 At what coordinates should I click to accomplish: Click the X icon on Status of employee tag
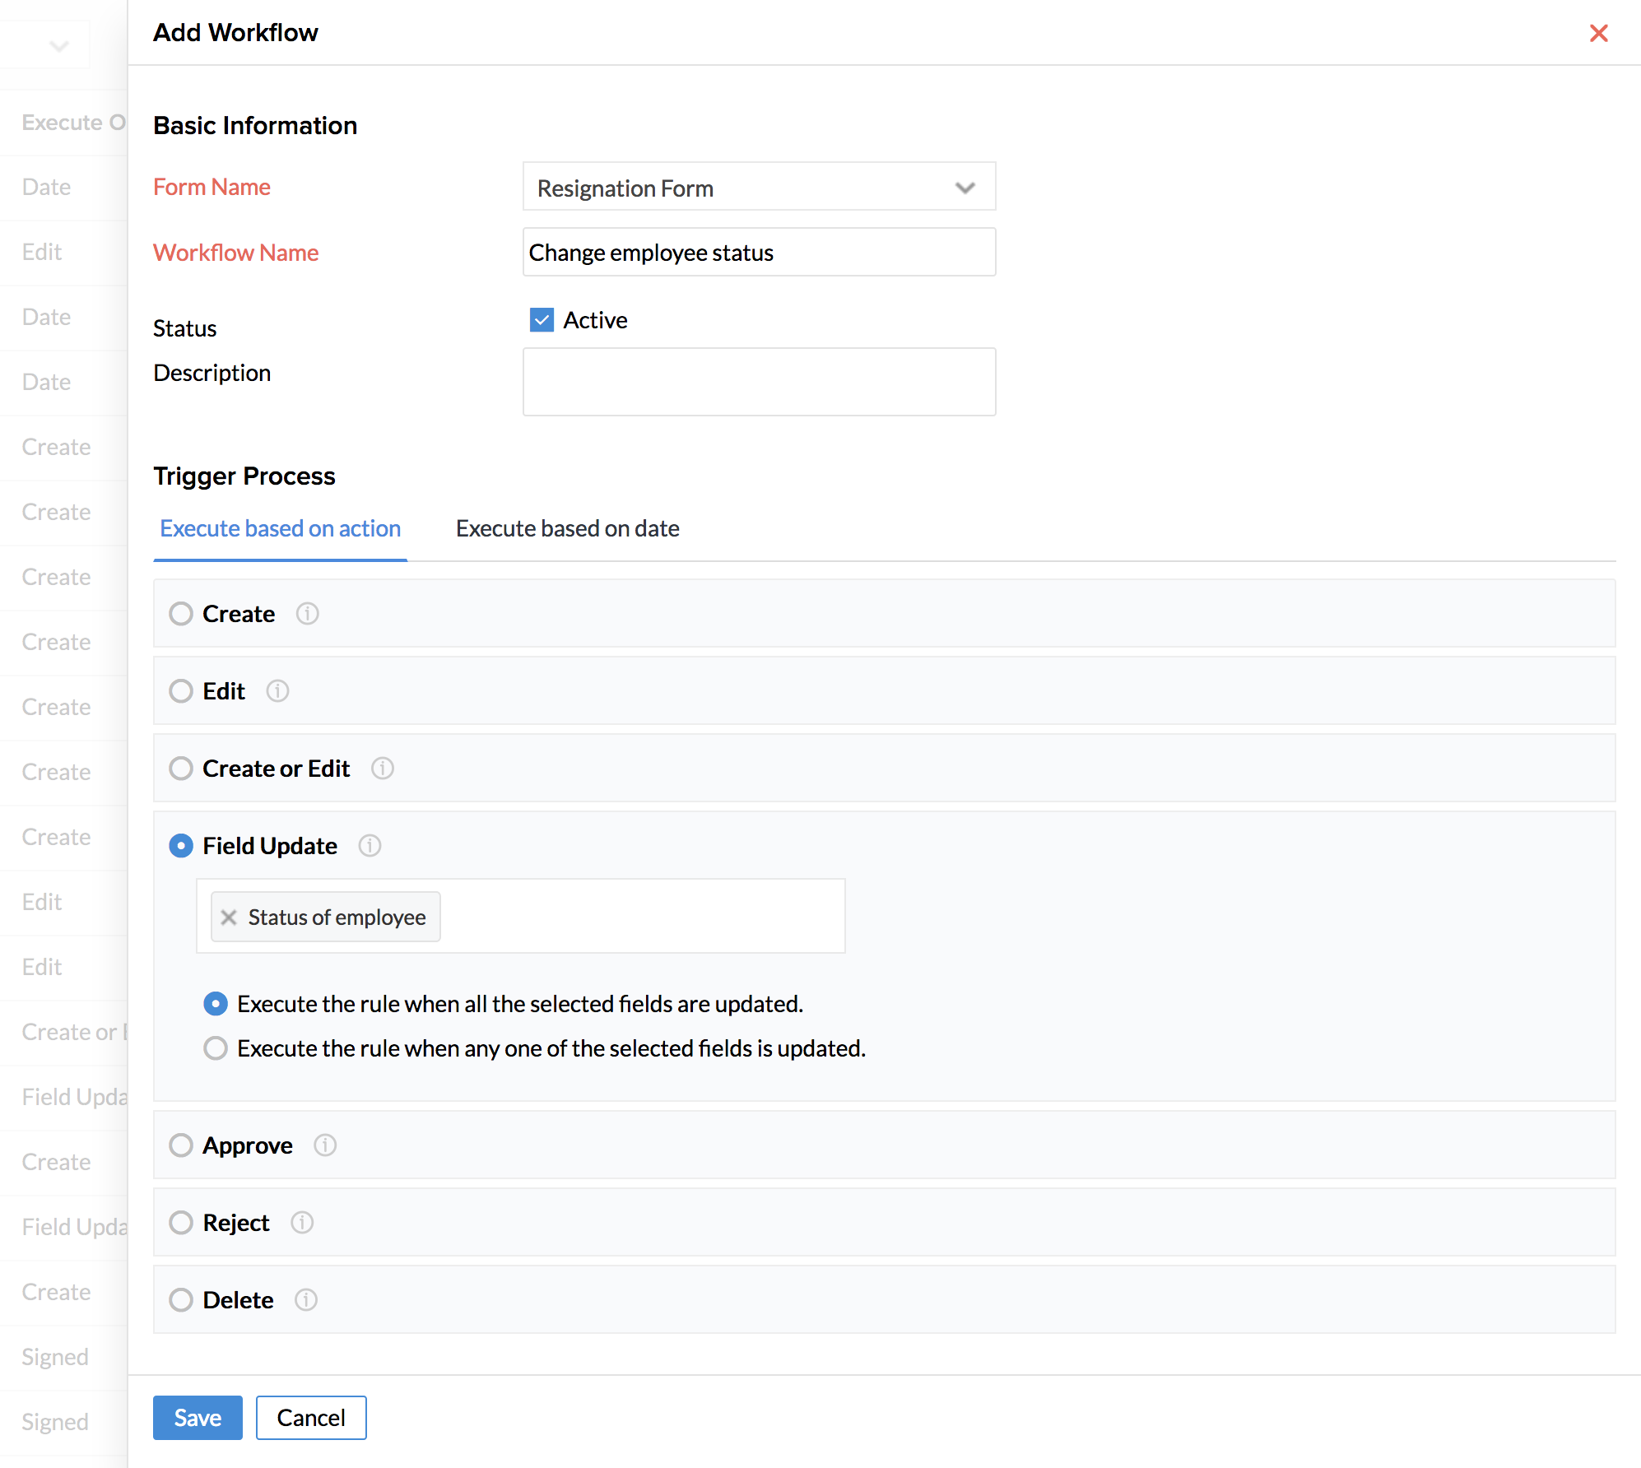pos(227,918)
